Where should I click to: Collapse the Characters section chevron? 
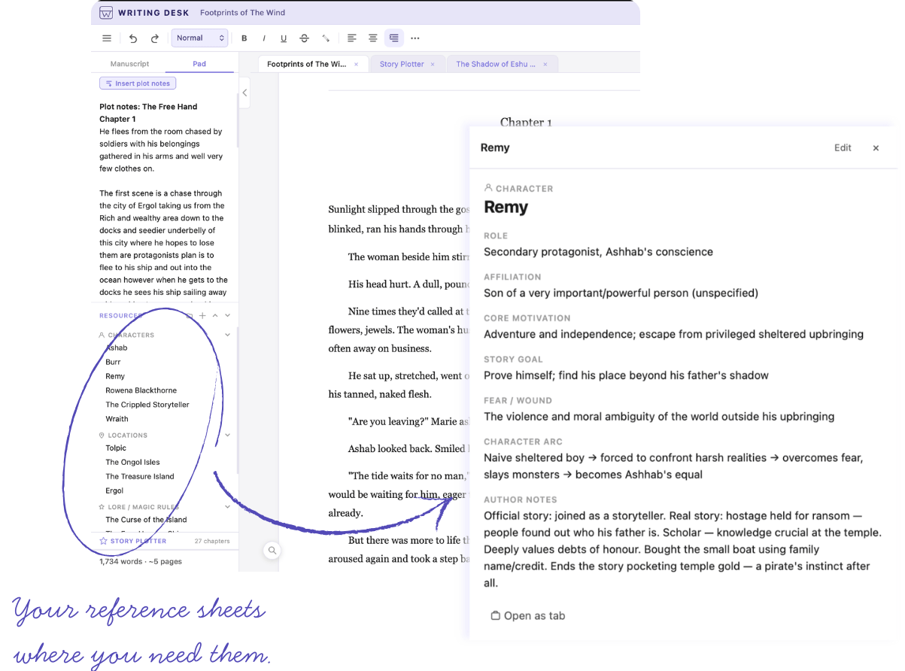click(x=228, y=335)
